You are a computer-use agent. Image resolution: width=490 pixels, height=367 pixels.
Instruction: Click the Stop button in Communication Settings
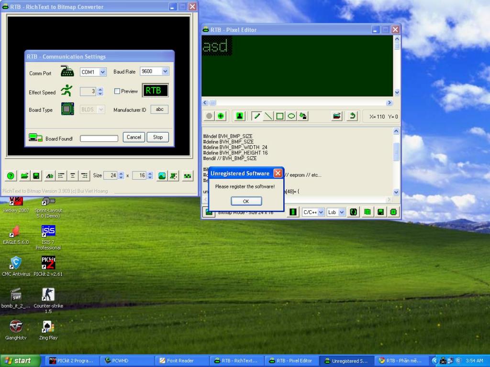click(158, 137)
